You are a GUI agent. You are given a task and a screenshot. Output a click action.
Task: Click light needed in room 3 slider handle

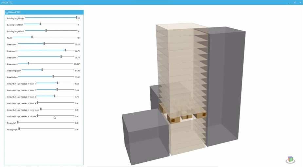[x=55, y=96]
